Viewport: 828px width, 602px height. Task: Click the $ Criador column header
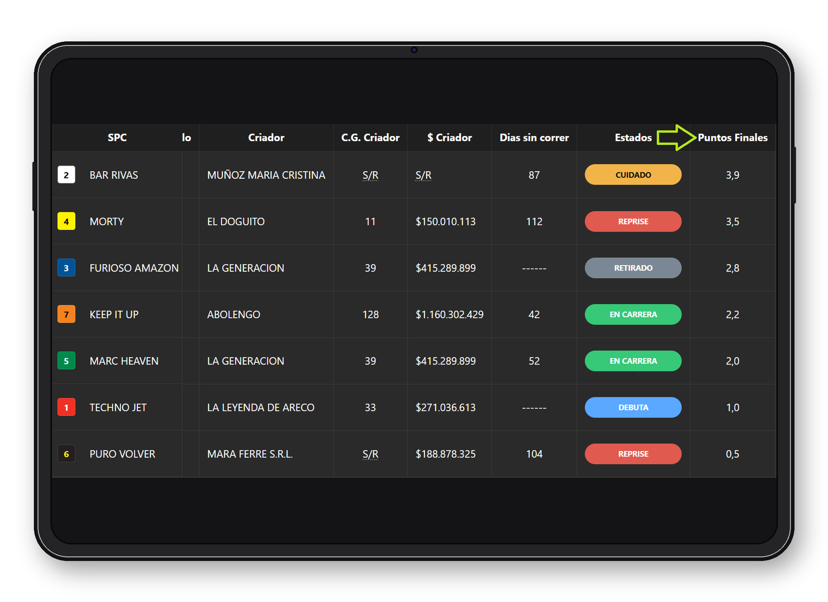pyautogui.click(x=449, y=138)
